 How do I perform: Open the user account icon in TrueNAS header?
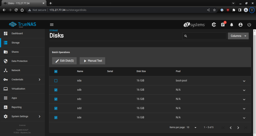[240, 25]
